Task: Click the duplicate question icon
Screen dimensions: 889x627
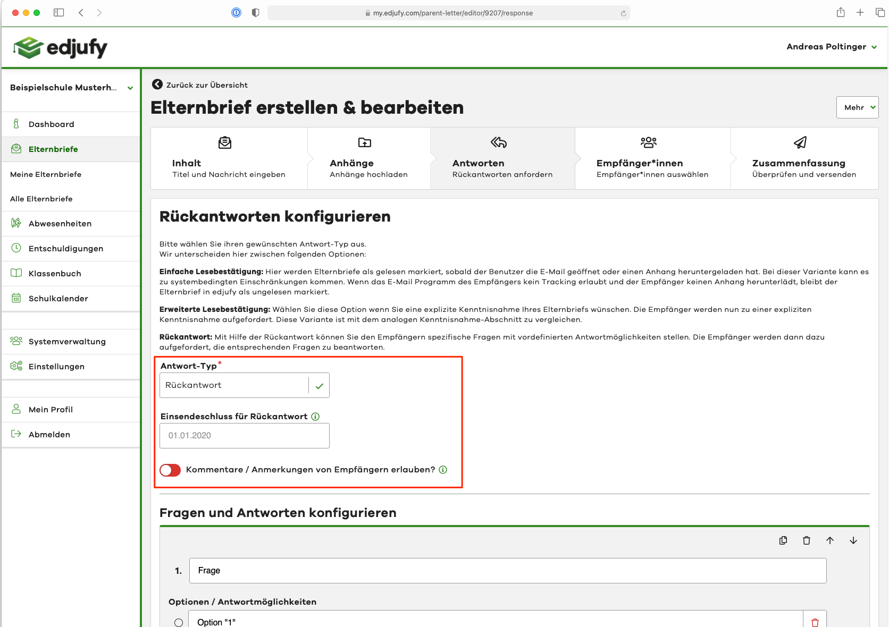Action: pos(783,540)
